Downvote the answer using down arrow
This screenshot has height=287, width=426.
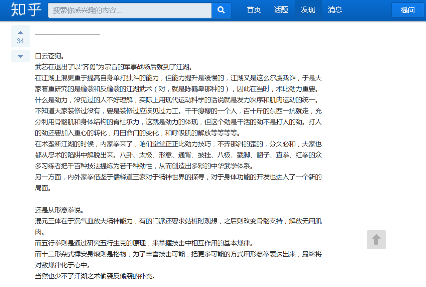tap(20, 56)
